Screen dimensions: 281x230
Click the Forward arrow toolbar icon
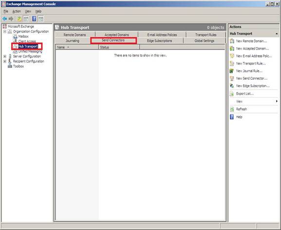[11, 18]
